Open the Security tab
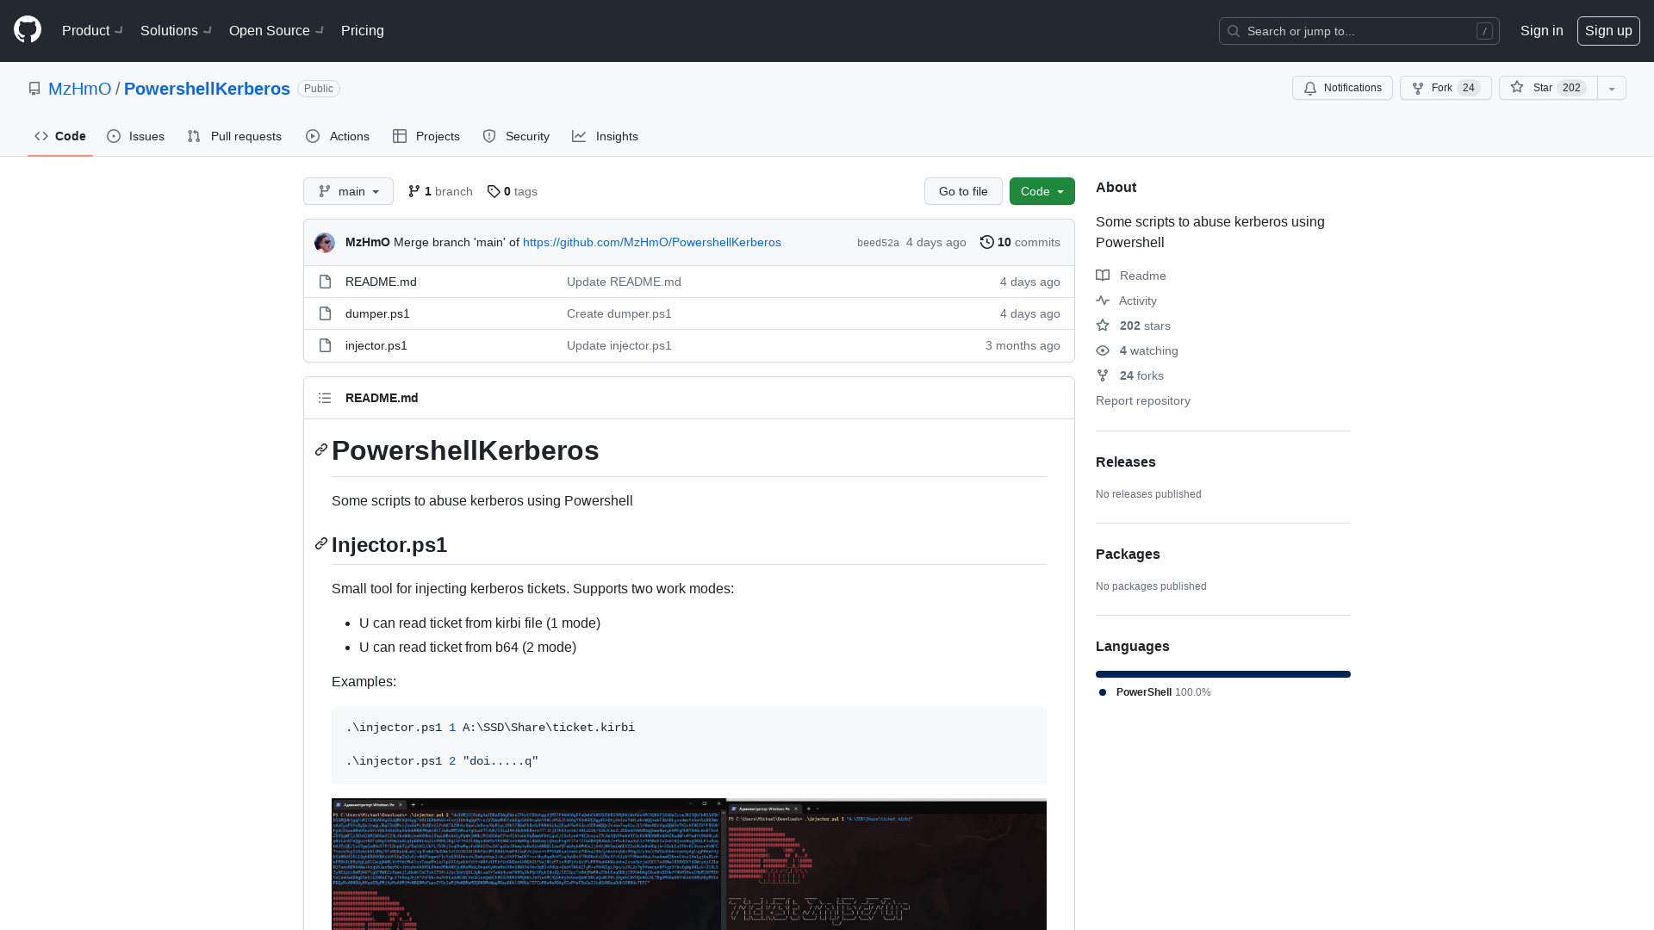Viewport: 1654px width, 930px height. pos(516,136)
